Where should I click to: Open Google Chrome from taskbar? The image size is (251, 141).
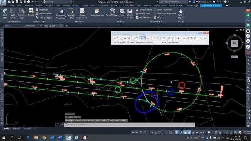tap(44, 137)
